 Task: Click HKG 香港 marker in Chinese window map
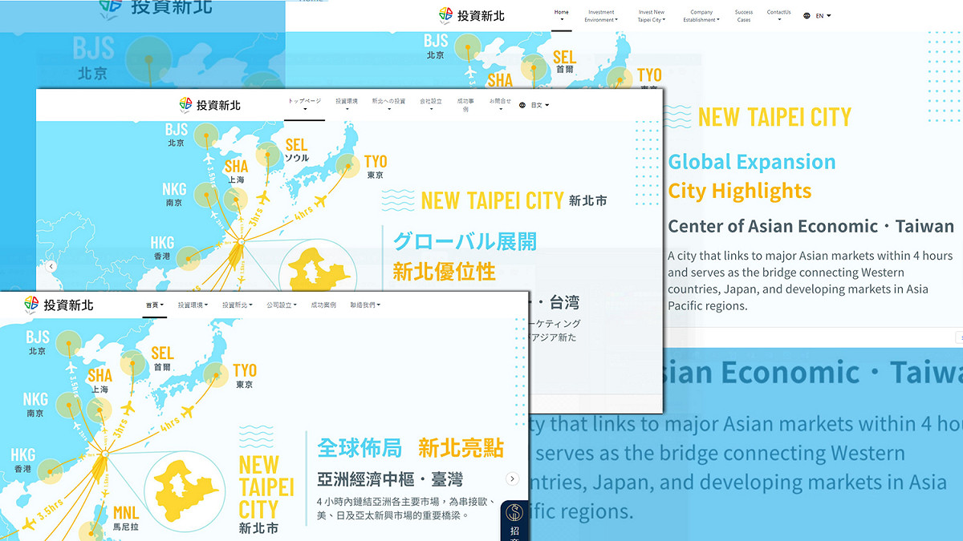[x=48, y=471]
